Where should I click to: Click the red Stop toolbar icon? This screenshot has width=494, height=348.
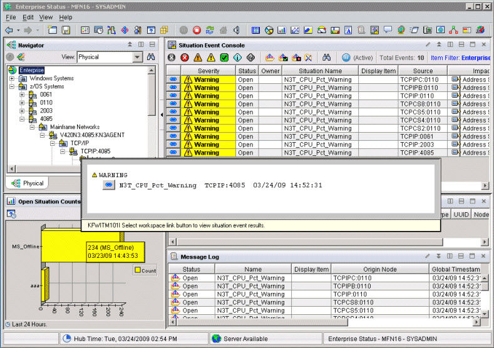[197, 30]
